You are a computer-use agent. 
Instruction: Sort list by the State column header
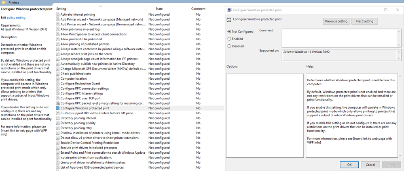tap(159, 9)
